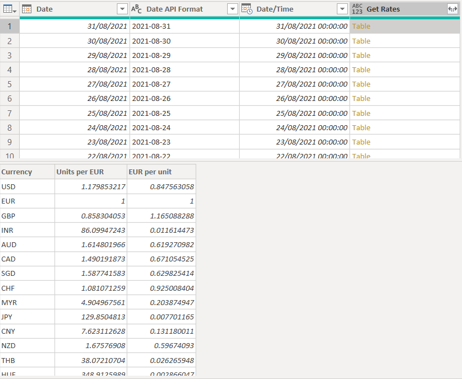The width and height of the screenshot is (462, 379).
Task: Click the value 0.858304053
Action: (91, 216)
